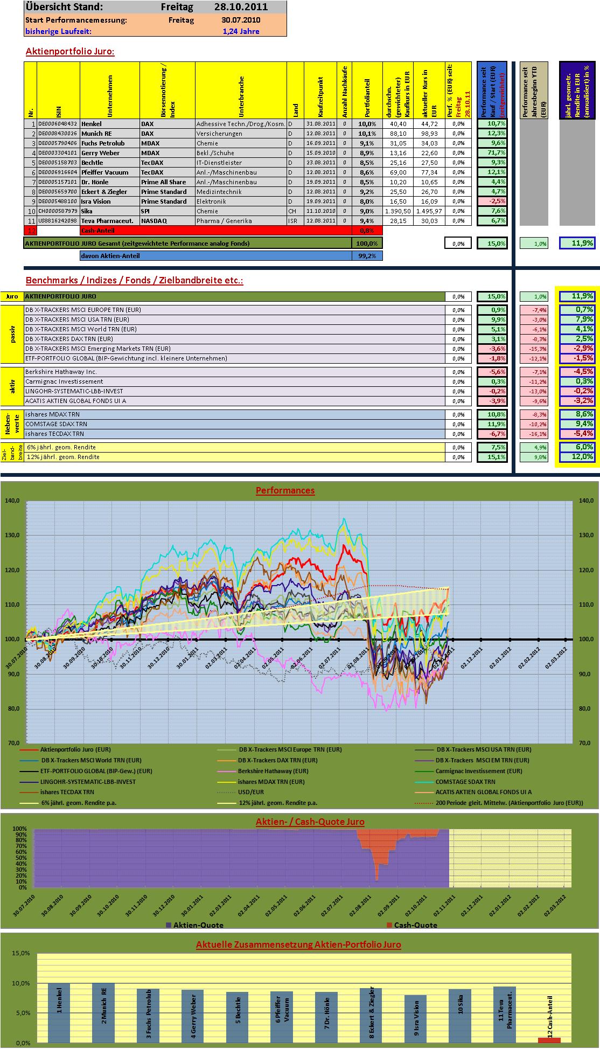Select the '99,2%' stock share cell
The height and width of the screenshot is (1049, 600).
pos(367,256)
